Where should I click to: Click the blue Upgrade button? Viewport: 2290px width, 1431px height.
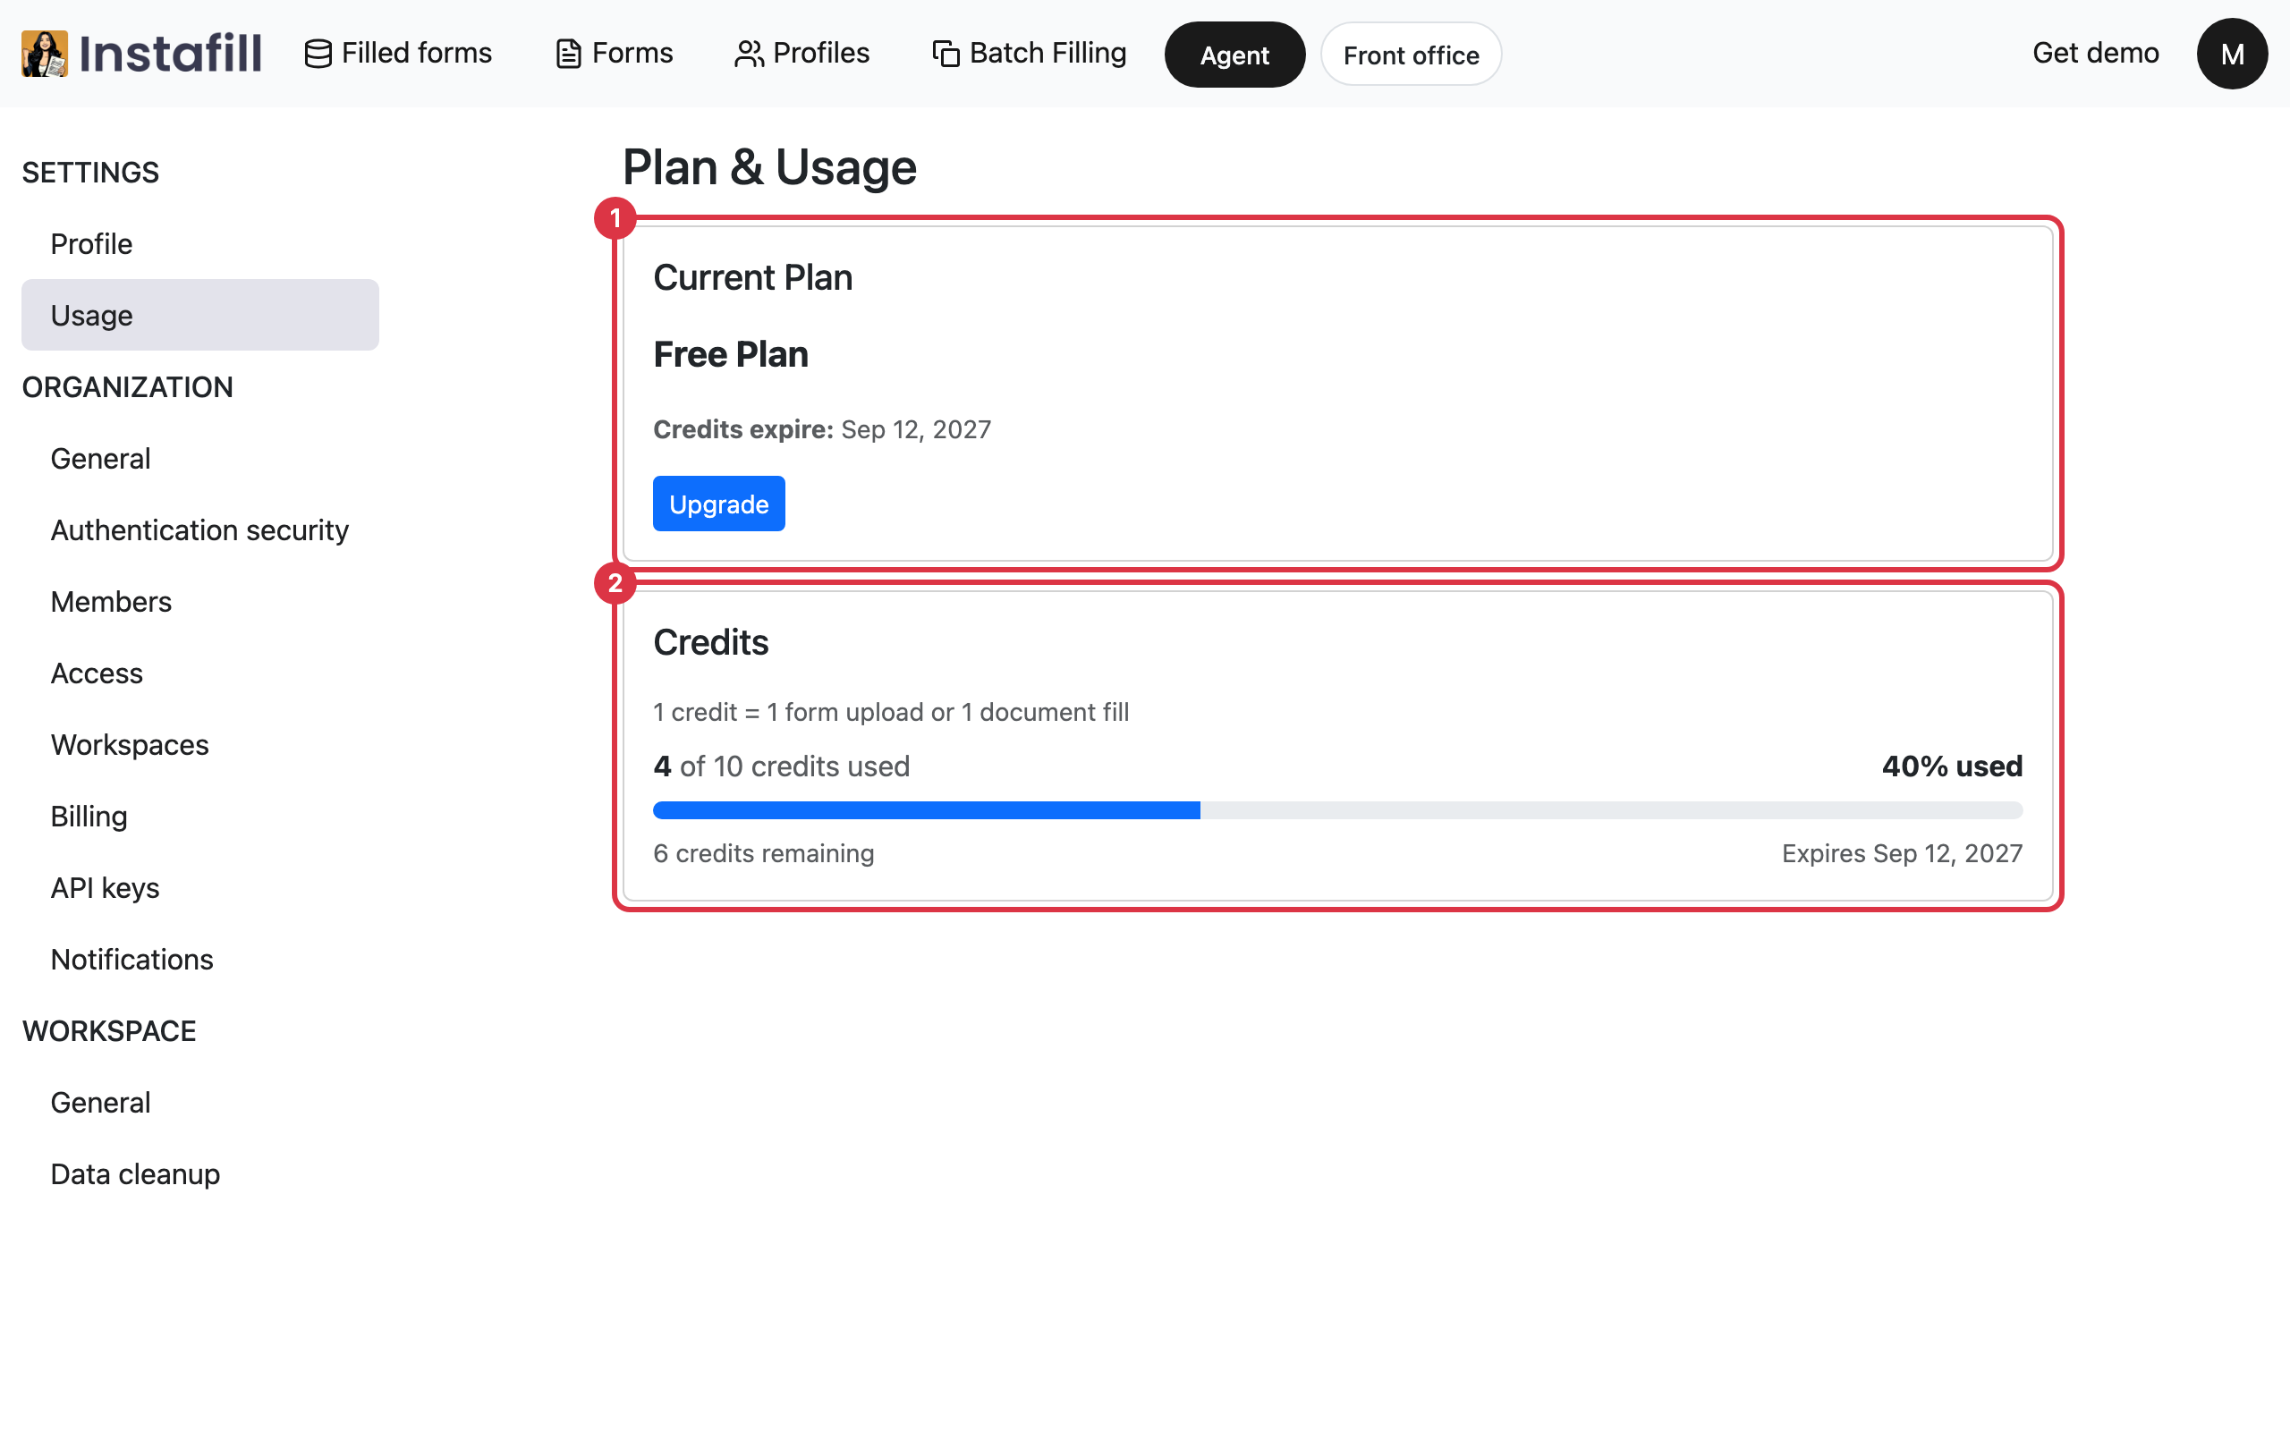click(718, 504)
